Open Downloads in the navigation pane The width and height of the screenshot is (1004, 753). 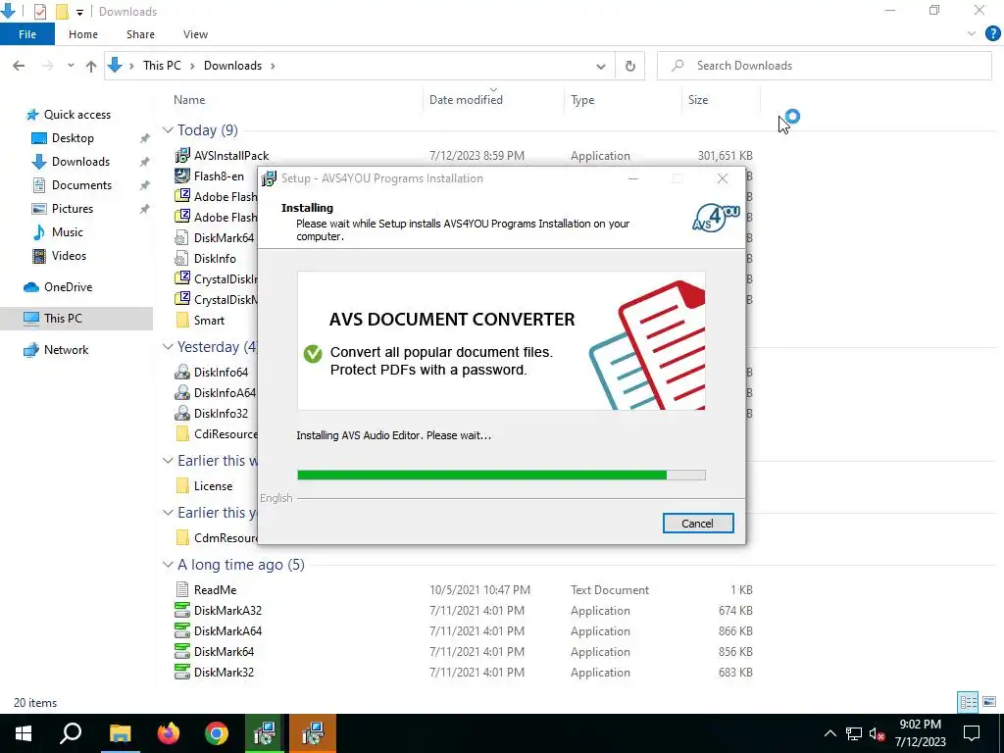point(80,162)
